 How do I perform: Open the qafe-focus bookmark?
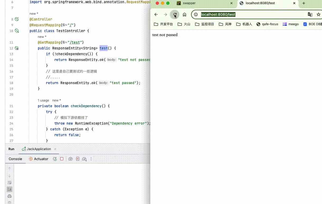click(267, 24)
